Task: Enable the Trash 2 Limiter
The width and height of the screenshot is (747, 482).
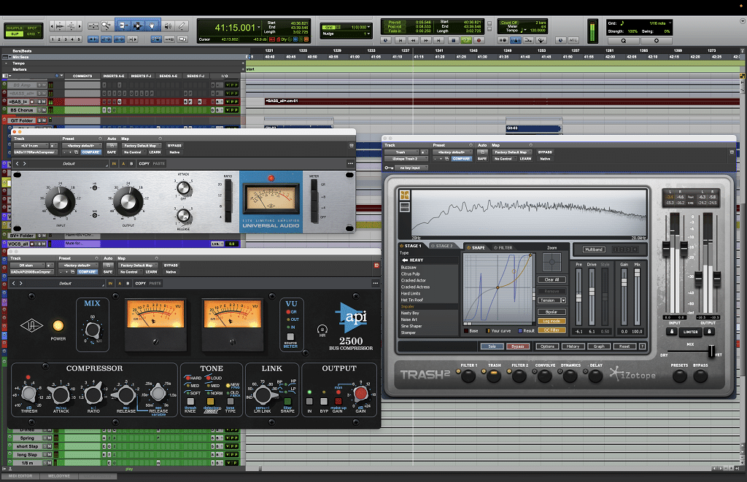Action: point(690,332)
